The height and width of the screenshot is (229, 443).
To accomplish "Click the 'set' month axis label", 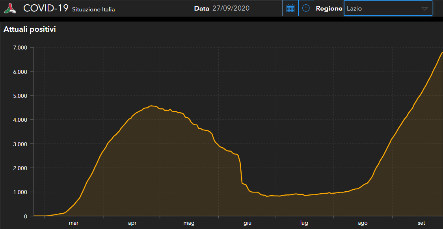I will point(421,223).
